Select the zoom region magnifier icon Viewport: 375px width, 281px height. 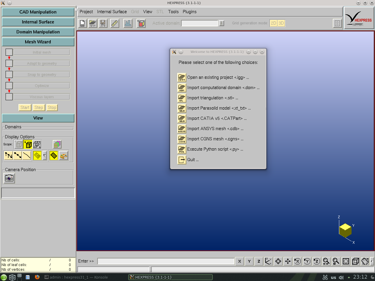tap(336, 261)
